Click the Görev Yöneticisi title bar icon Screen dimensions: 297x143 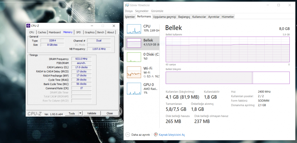(127, 5)
